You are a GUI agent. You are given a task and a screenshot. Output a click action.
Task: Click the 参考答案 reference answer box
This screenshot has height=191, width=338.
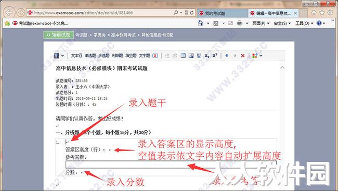171,165
